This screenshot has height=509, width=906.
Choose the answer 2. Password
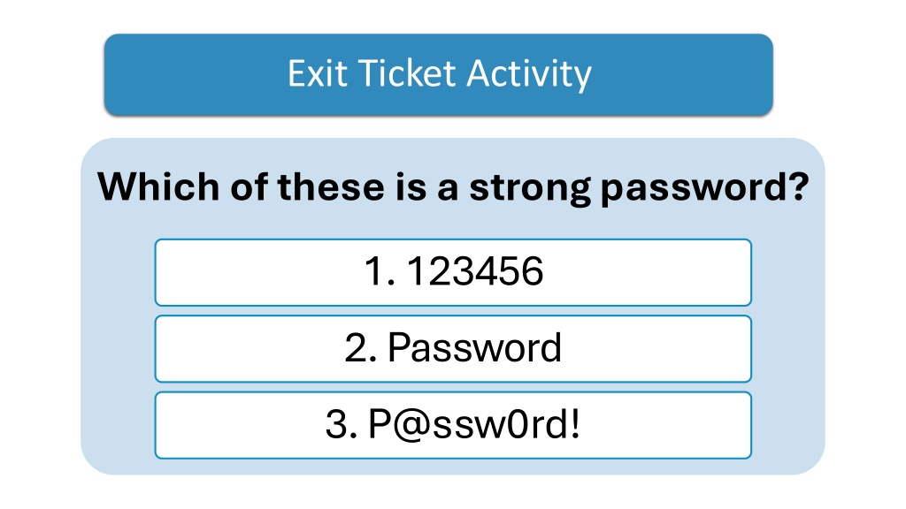453,348
